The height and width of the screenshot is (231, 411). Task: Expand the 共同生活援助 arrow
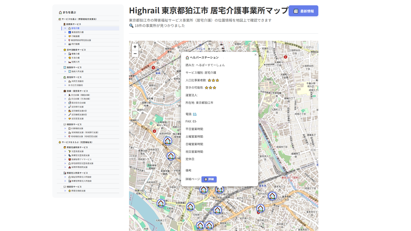[65, 81]
